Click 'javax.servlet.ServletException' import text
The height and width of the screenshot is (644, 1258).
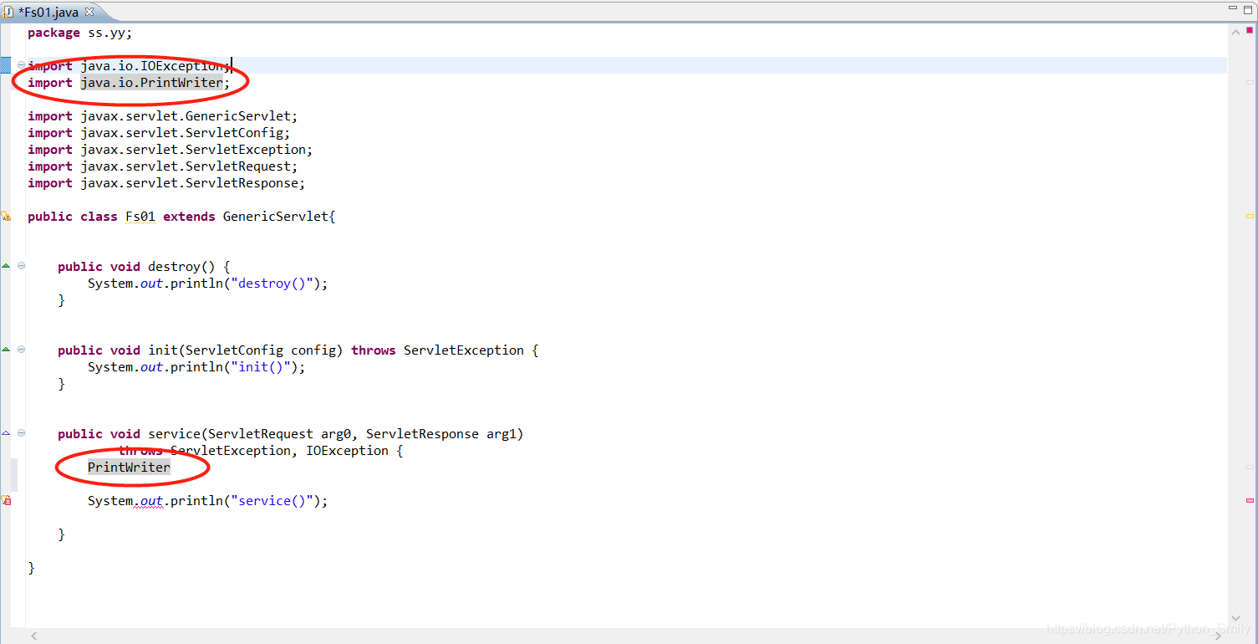point(193,150)
